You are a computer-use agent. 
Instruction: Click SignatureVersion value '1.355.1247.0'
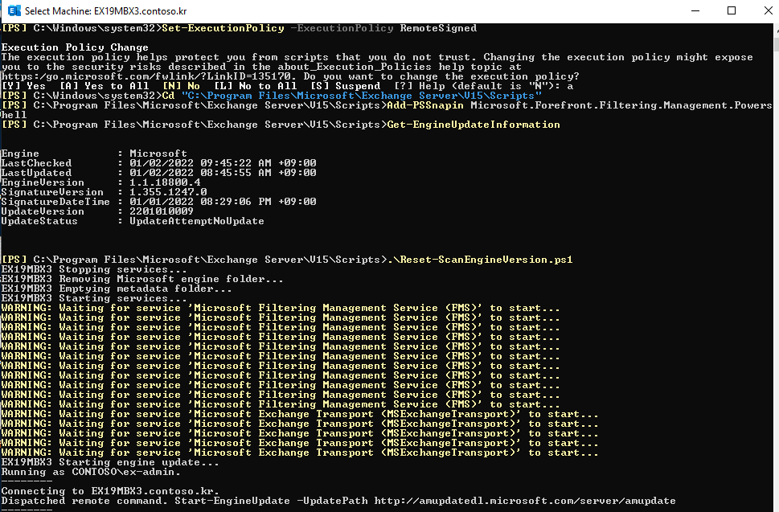[168, 192]
